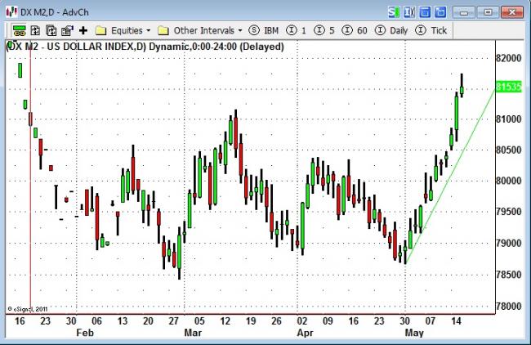Image resolution: width=531 pixels, height=345 pixels.
Task: Click the Mar month label on time axis
Action: click(x=193, y=333)
